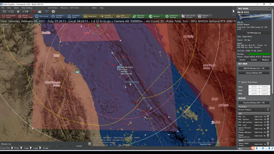The height and width of the screenshot is (154, 274).
Task: Click the Comms button
Action: [x=254, y=60]
